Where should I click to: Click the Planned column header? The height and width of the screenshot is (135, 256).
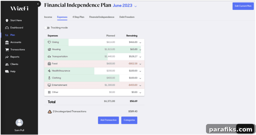tap(110, 36)
